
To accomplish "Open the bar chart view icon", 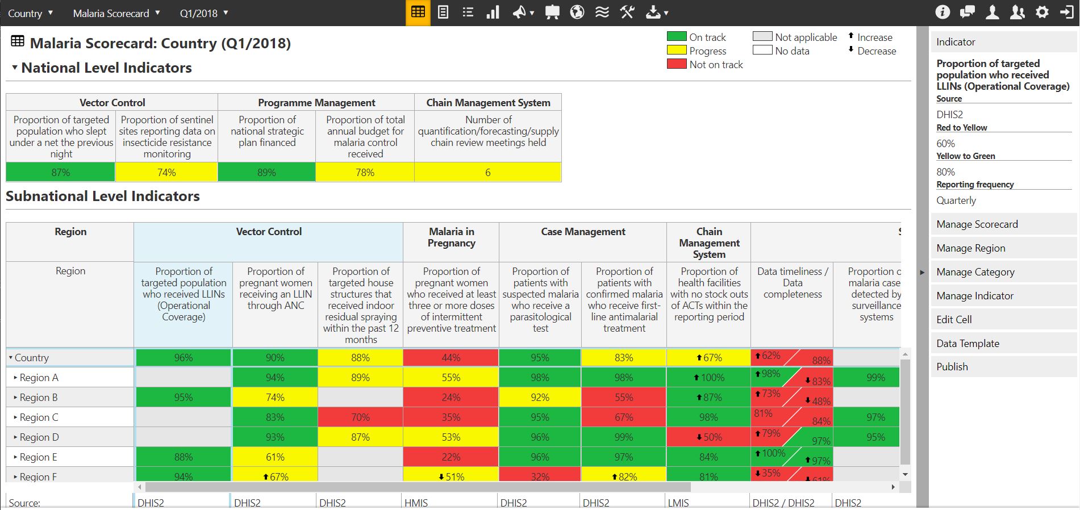I will [x=493, y=12].
